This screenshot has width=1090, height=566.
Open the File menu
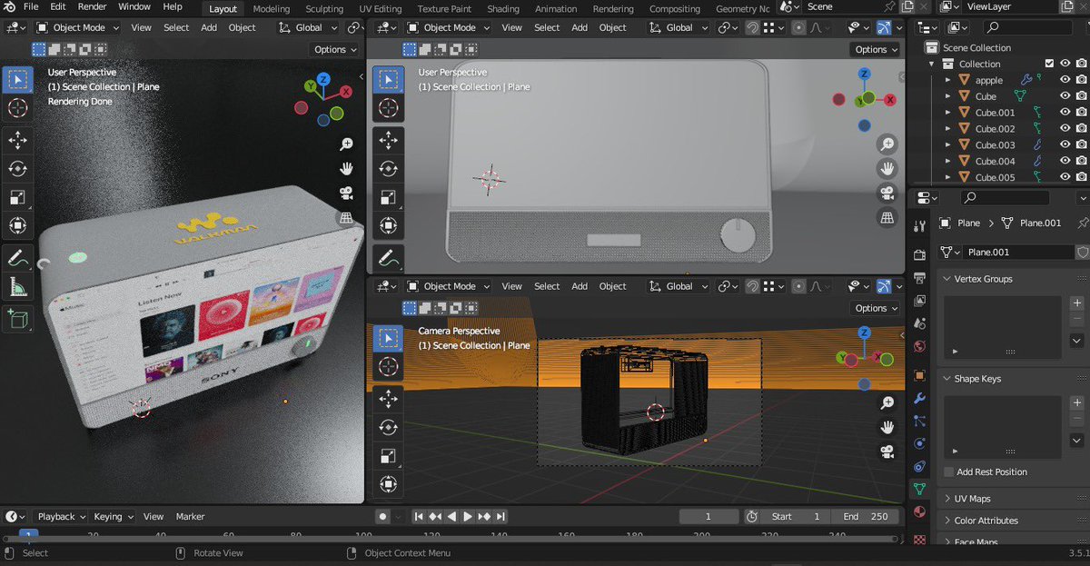tap(31, 6)
